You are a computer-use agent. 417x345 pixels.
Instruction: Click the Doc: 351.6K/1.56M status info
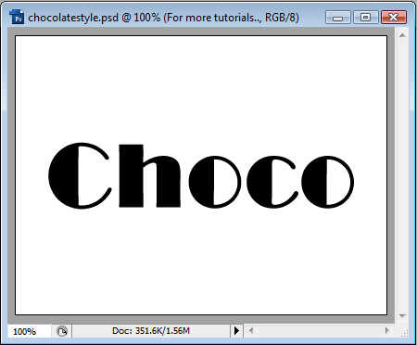(151, 331)
